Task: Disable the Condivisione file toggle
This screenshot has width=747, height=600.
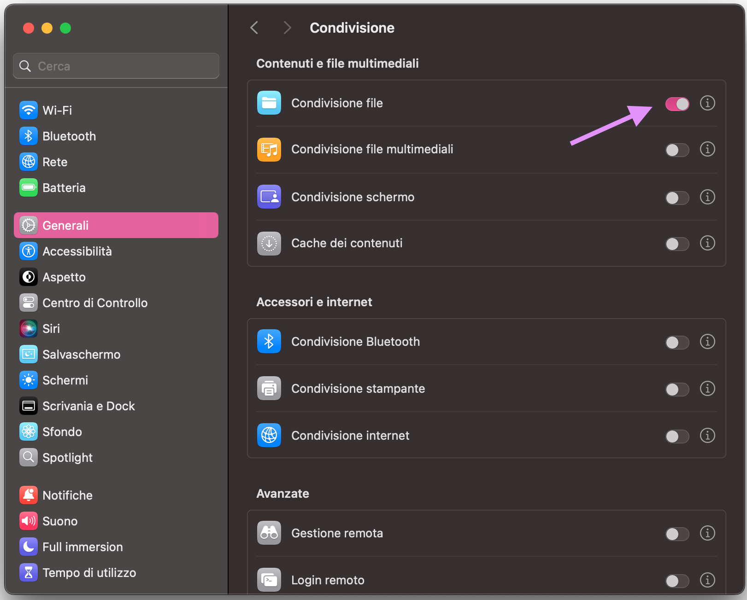Action: pos(677,104)
